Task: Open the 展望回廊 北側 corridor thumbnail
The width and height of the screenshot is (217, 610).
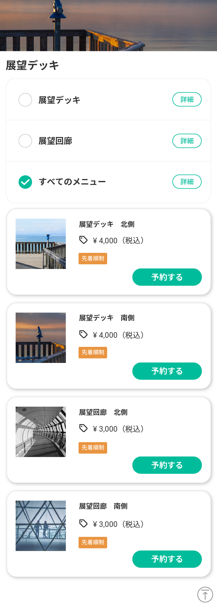Action: coord(41,432)
